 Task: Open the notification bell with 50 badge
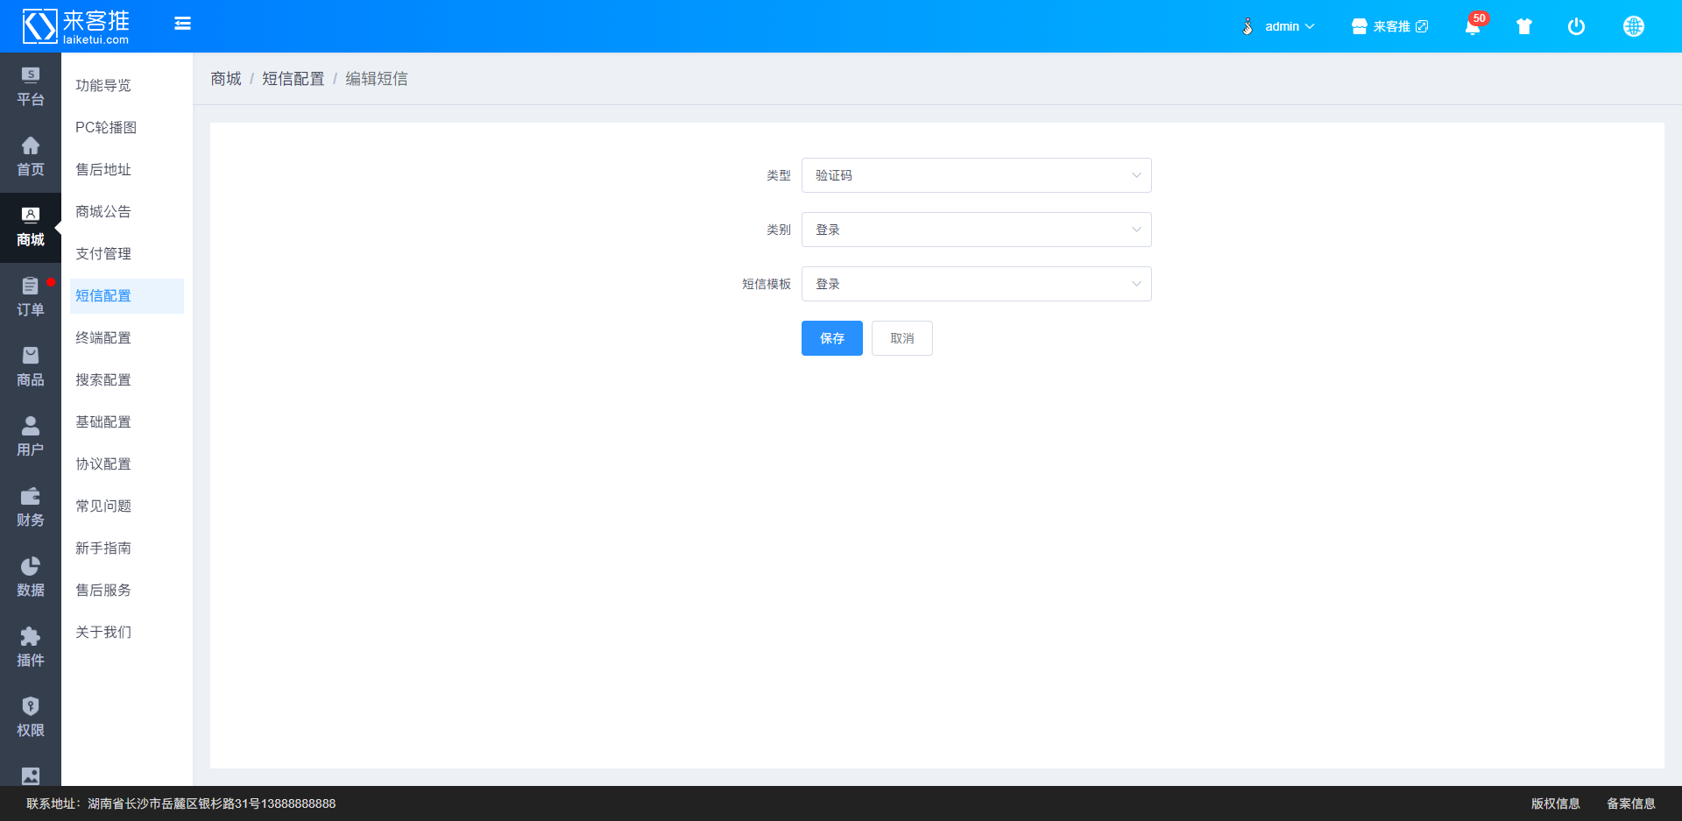[x=1474, y=25]
